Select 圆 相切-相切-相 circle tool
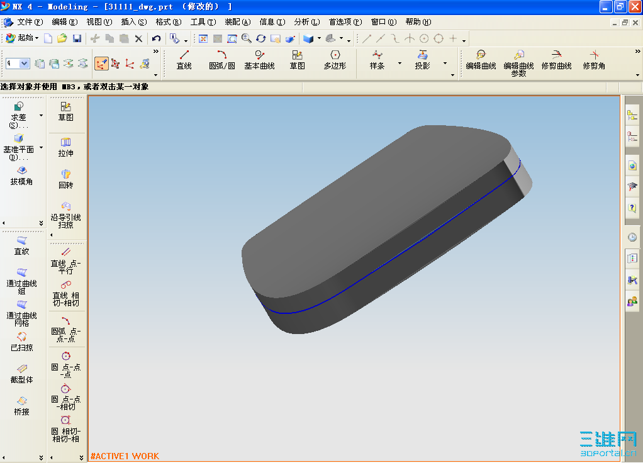Image resolution: width=643 pixels, height=463 pixels. tap(65, 429)
